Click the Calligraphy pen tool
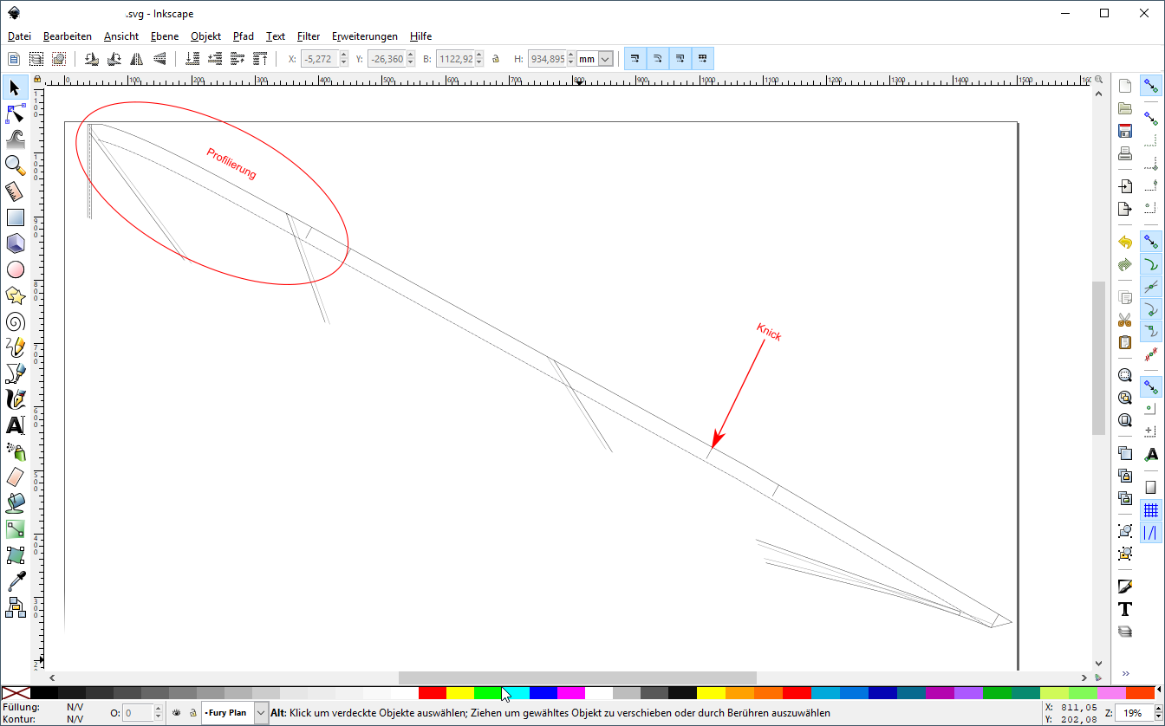The width and height of the screenshot is (1165, 726). 16,399
